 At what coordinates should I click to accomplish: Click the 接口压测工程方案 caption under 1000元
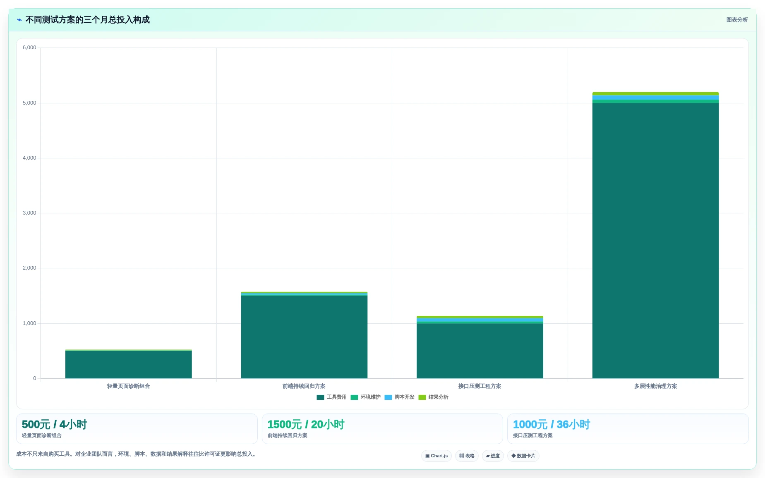pos(533,435)
